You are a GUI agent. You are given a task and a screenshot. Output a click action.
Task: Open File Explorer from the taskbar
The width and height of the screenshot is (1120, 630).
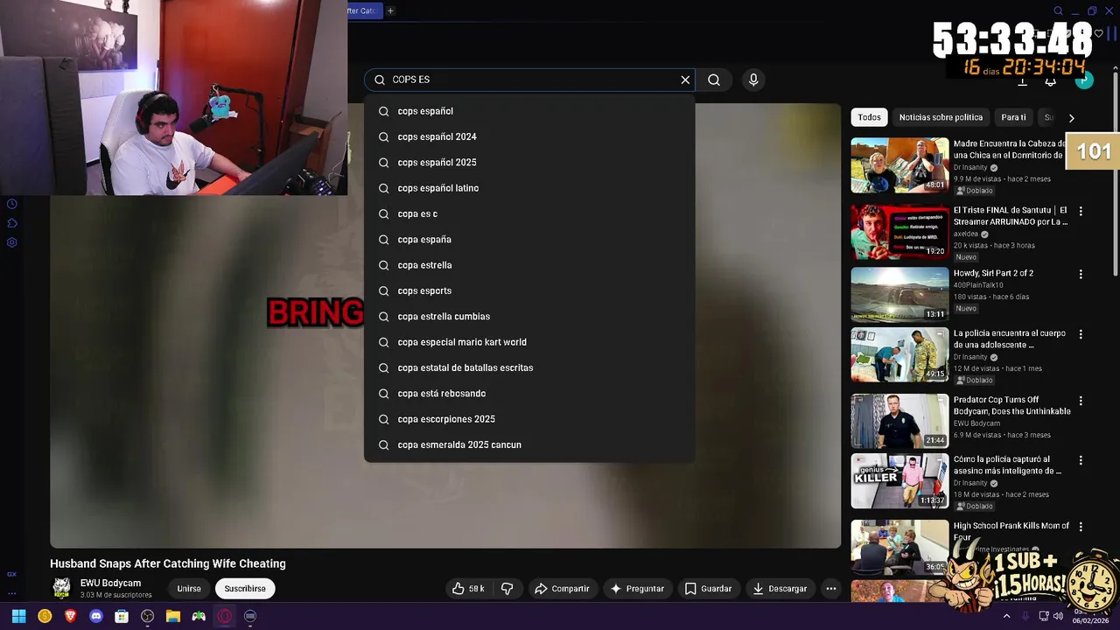tap(173, 616)
